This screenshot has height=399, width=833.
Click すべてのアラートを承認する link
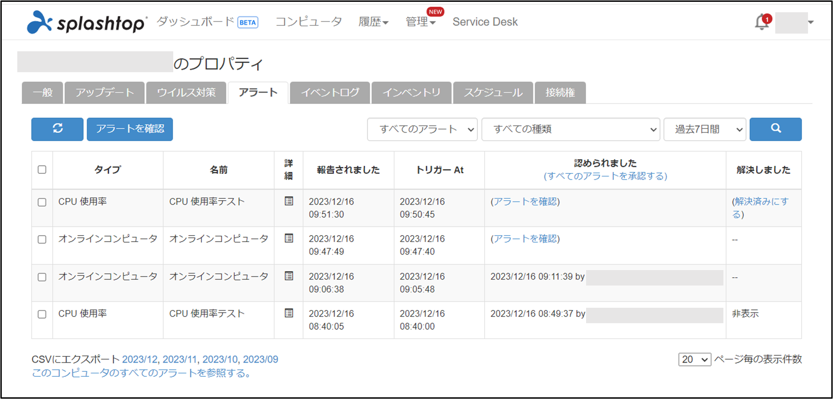pyautogui.click(x=605, y=176)
